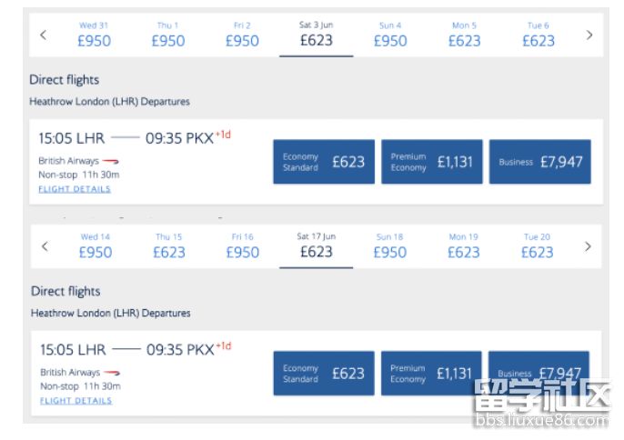Screen dimensions: 624x440
Task: Click next dates arrow in top date strip
Action: click(589, 35)
